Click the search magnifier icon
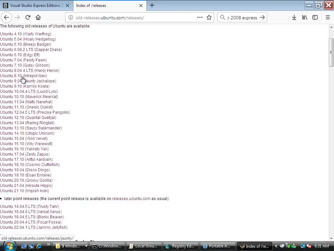The width and height of the screenshot is (334, 251). [222, 18]
